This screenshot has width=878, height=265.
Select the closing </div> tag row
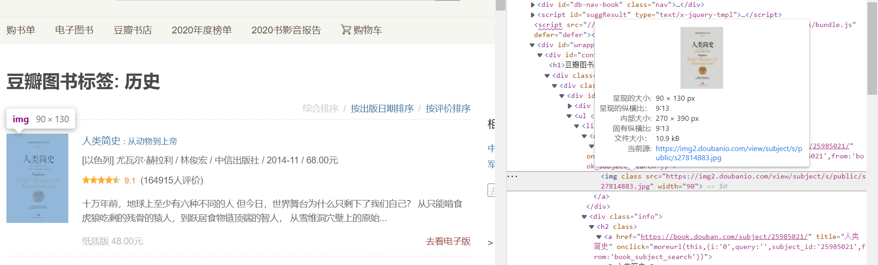click(x=598, y=206)
